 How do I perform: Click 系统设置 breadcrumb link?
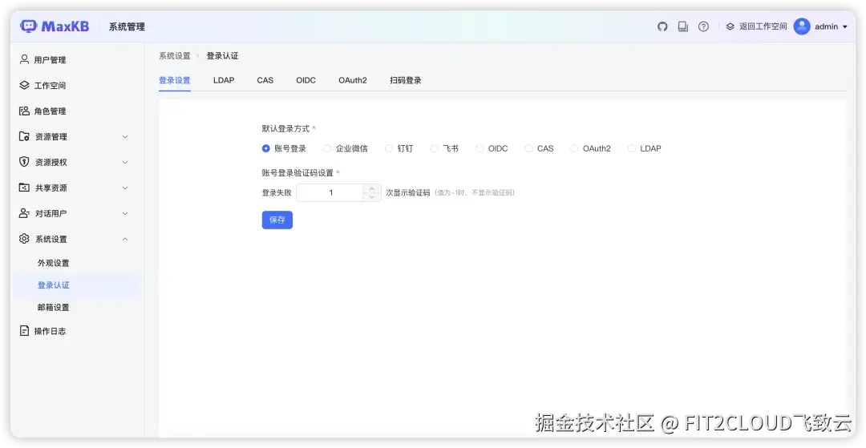point(175,56)
